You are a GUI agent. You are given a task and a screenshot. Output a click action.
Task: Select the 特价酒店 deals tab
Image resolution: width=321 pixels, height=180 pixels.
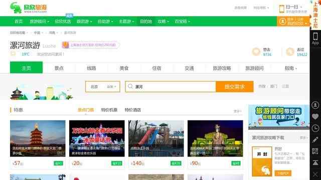point(132,110)
